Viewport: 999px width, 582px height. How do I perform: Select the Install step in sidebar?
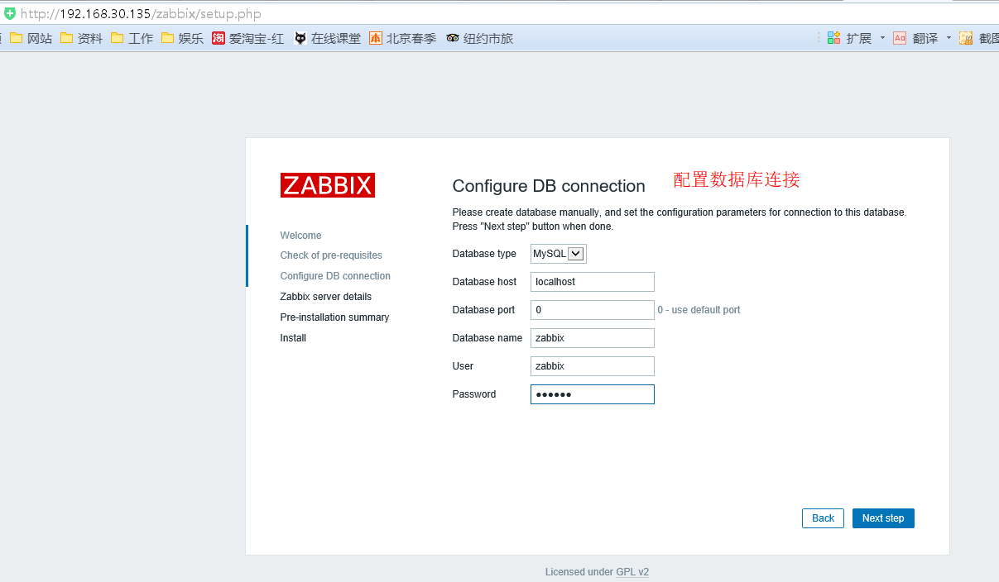(x=293, y=338)
